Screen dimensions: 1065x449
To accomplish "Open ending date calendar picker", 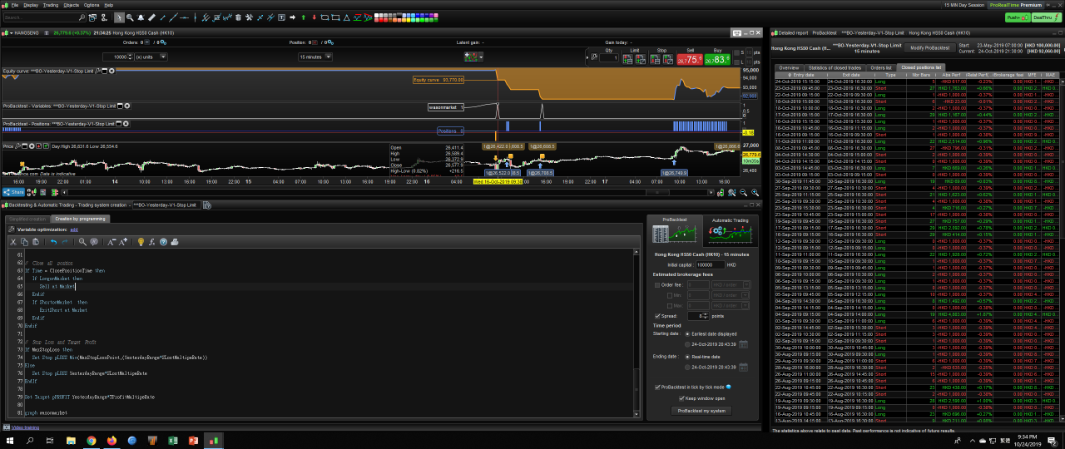I will 744,367.
